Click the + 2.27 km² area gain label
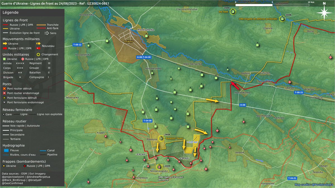335x188 pixels. [x=192, y=142]
